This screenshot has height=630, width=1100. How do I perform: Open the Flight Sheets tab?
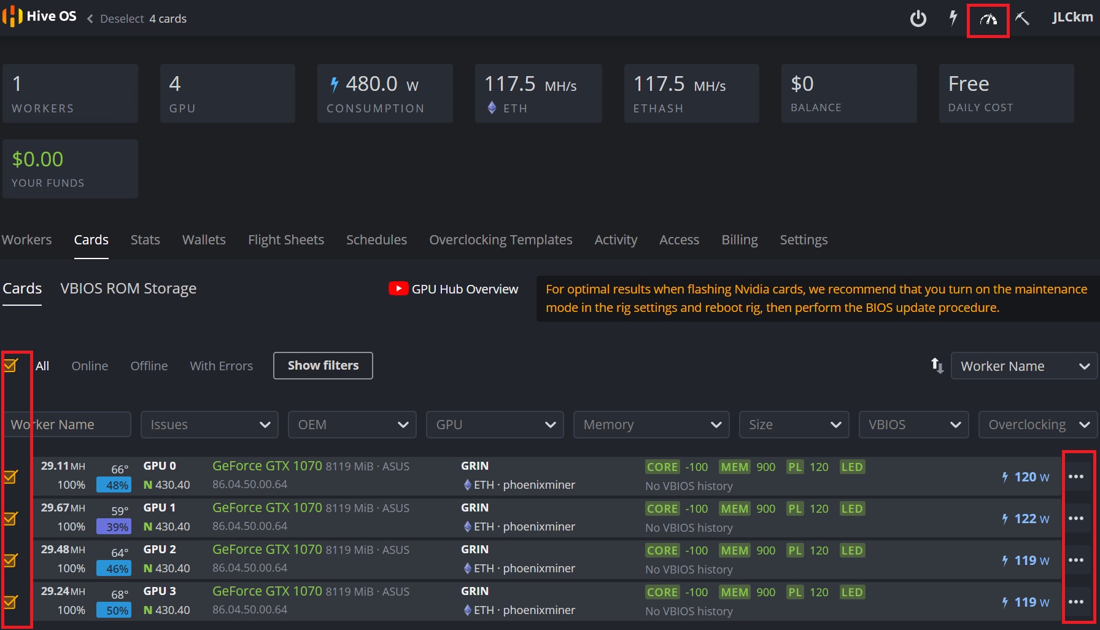(286, 239)
